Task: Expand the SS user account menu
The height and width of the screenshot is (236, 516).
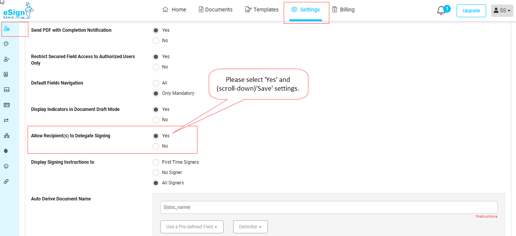Action: click(502, 11)
